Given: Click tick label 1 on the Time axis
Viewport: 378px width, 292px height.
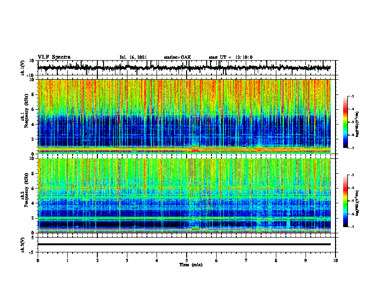Looking at the screenshot, I should [67, 261].
